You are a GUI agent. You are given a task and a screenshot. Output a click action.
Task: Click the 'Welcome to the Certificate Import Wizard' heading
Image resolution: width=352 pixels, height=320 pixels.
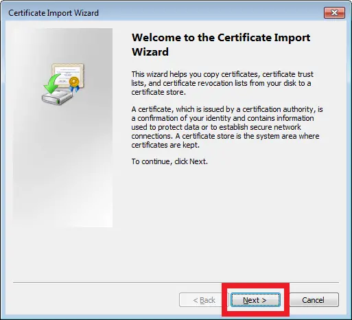point(221,45)
